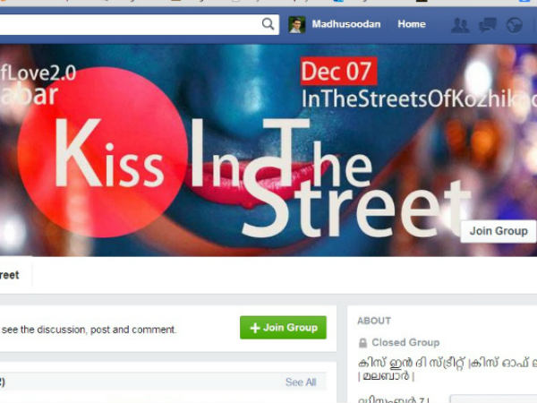Go to Home in the top bar
Screen dimensions: 537x403
tap(412, 24)
